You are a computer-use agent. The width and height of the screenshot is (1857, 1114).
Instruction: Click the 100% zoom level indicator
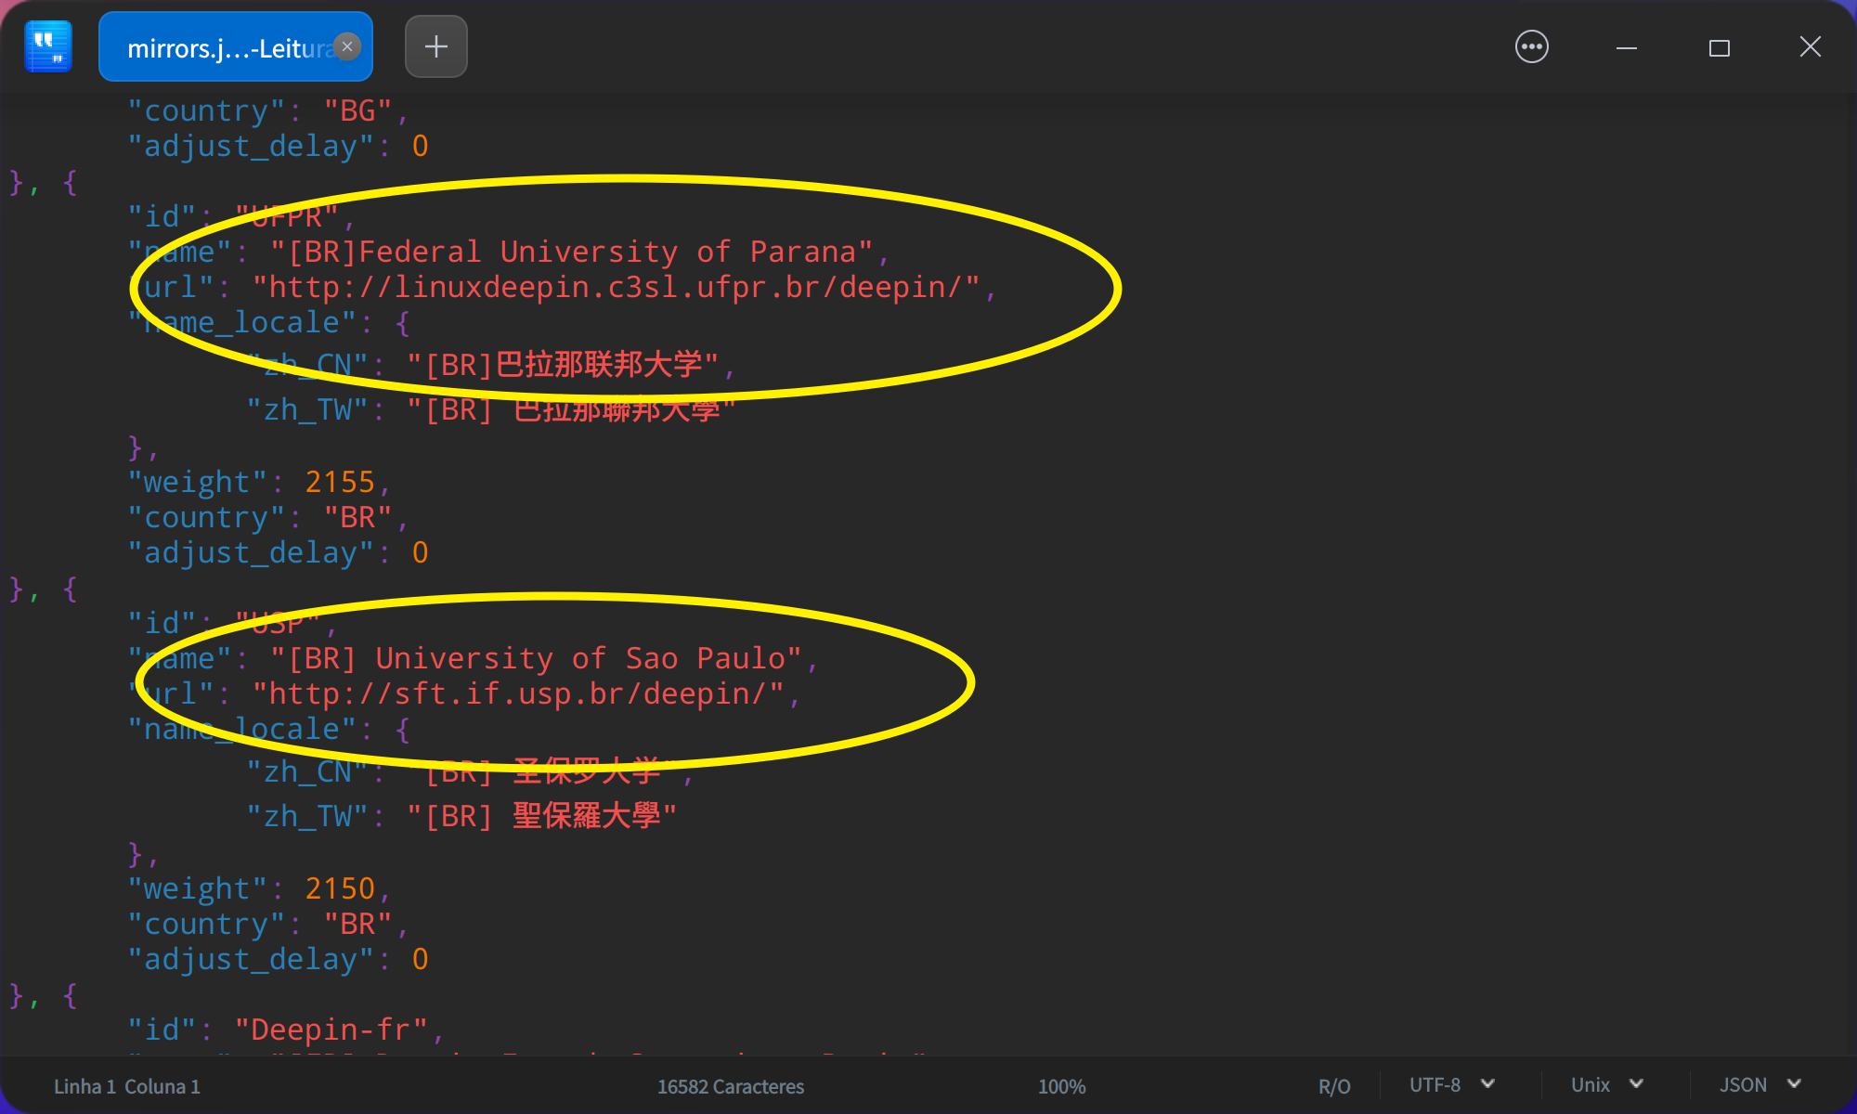pos(1061,1086)
